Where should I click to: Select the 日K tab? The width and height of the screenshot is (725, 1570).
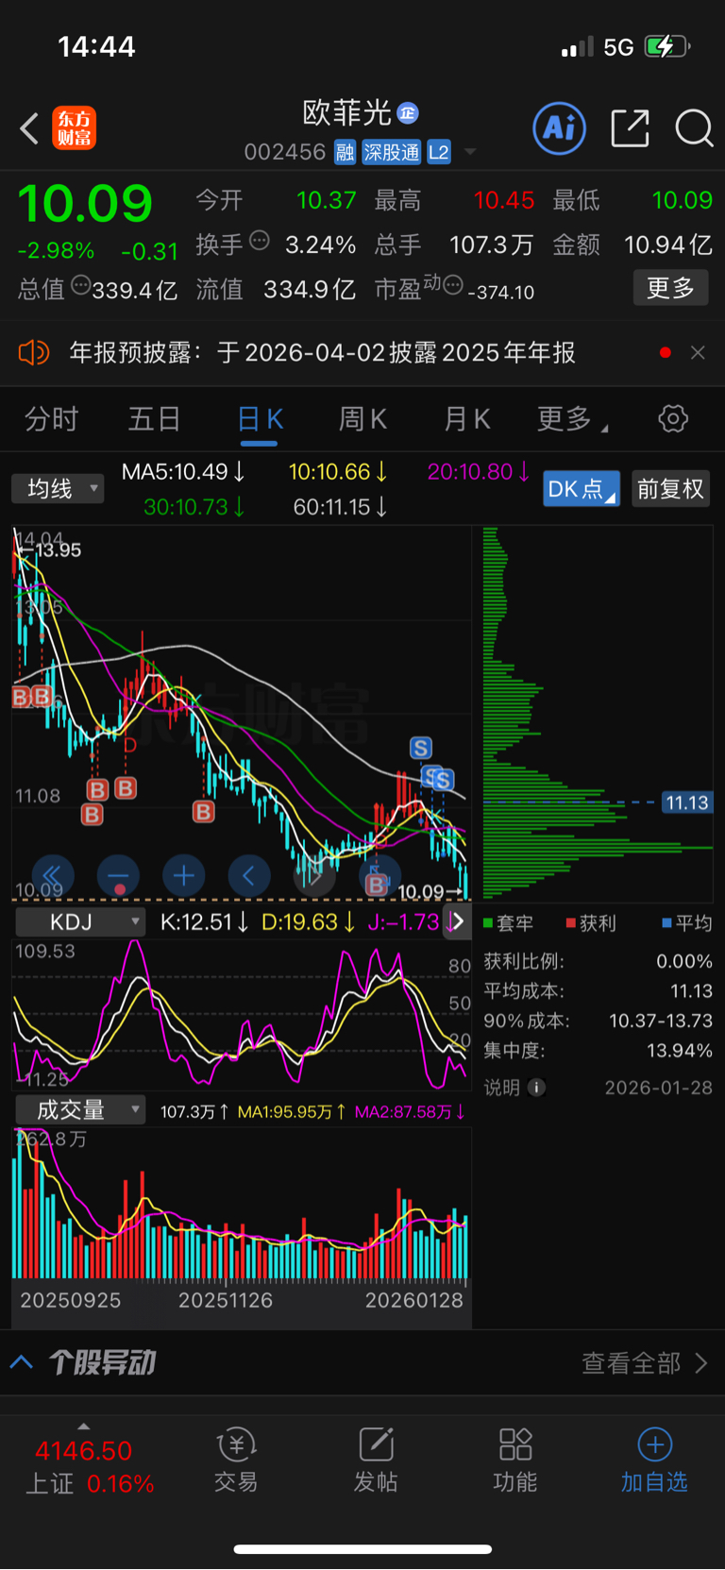click(260, 419)
